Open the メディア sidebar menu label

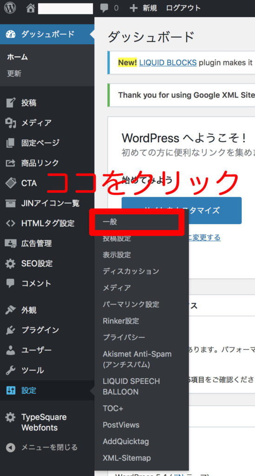(x=36, y=123)
